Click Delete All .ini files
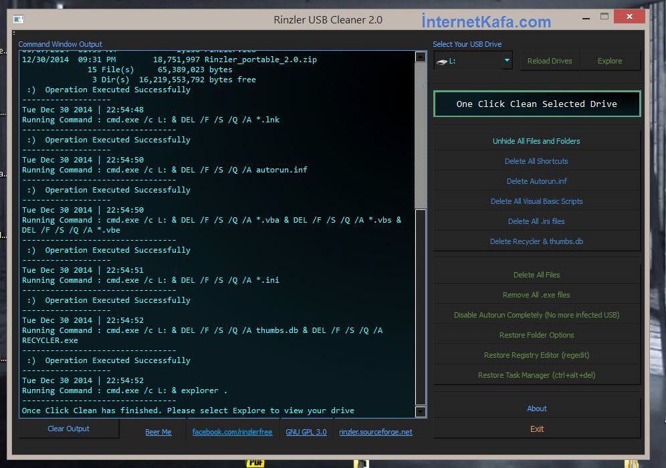666x468 pixels. click(x=536, y=221)
